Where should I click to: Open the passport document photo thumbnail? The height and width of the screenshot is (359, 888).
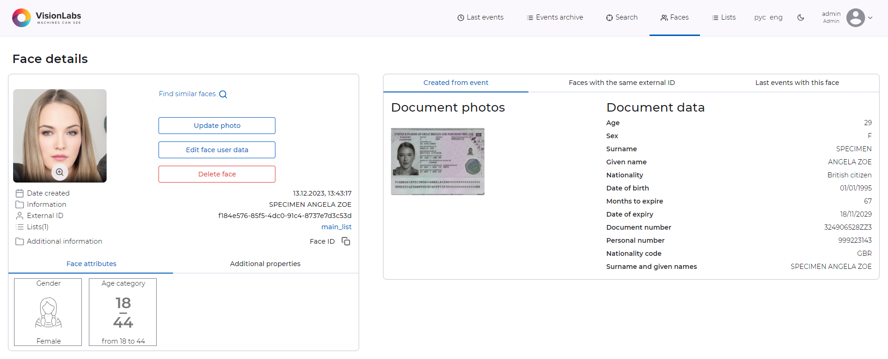438,162
